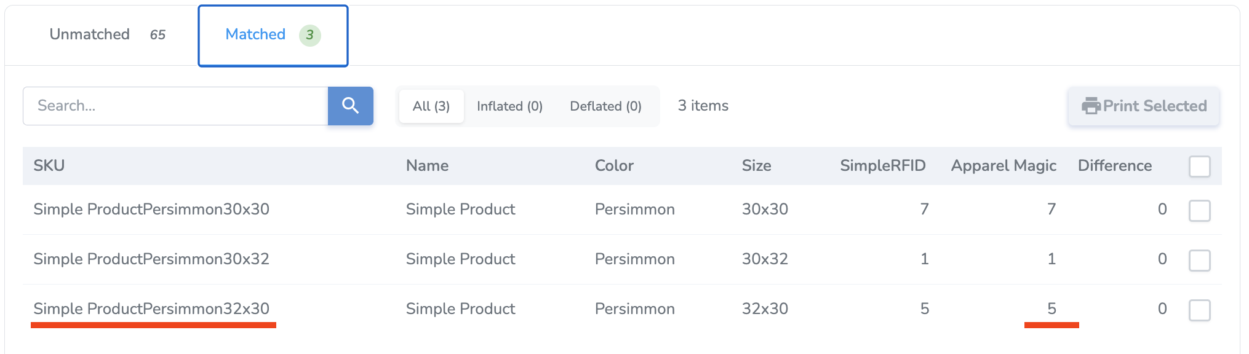Filter by Deflated (0) items
Screen dimensions: 1249x354
tap(605, 106)
